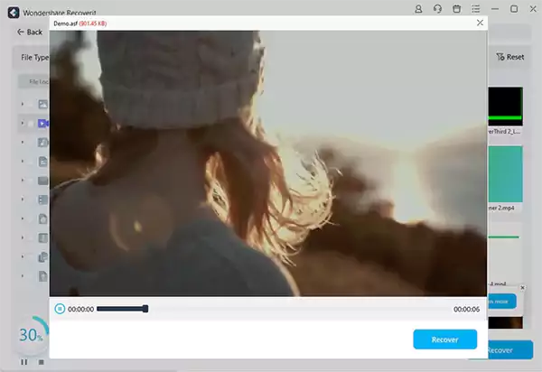This screenshot has width=542, height=372.
Task: Minimize the Recoverit window
Action: tap(495, 9)
